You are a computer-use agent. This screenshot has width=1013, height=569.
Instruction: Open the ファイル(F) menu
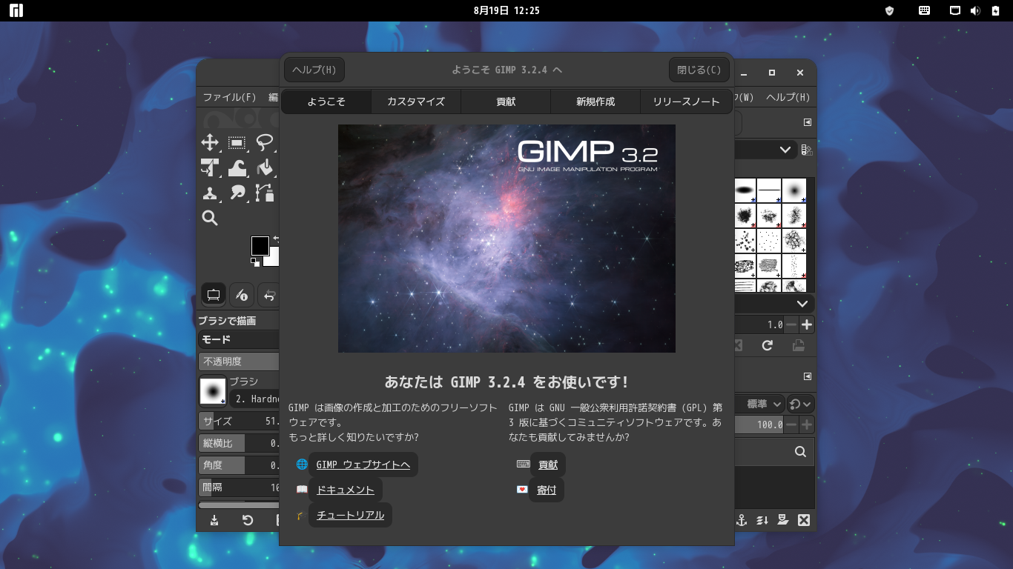229,97
